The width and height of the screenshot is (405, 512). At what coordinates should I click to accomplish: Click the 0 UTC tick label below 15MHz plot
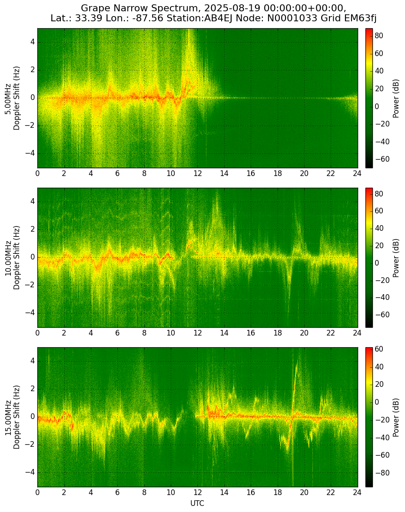click(37, 492)
